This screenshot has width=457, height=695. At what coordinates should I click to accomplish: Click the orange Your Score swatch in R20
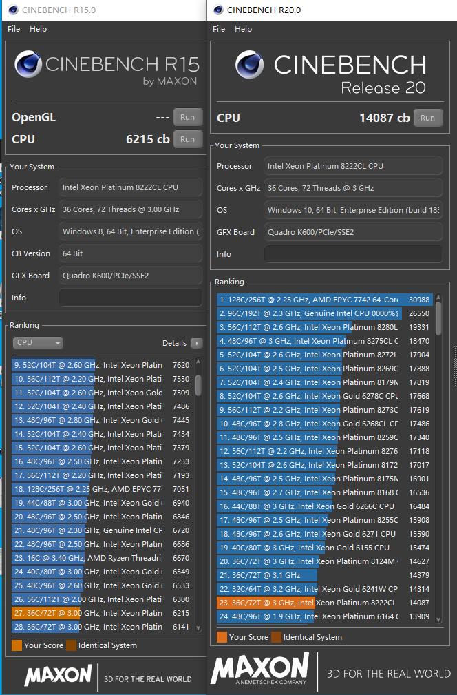pos(220,637)
